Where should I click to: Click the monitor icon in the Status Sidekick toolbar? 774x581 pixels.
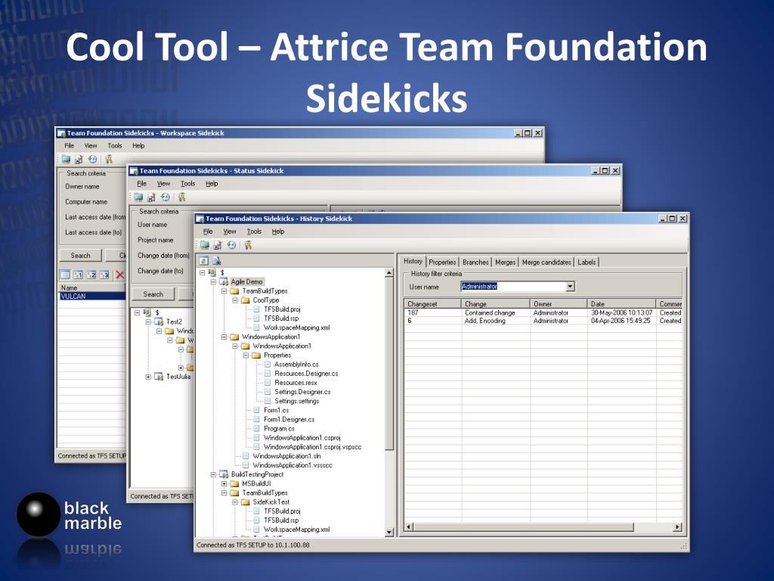(138, 197)
